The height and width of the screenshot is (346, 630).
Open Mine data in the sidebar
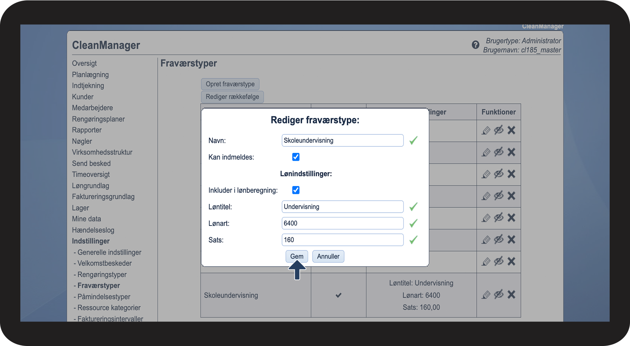click(86, 219)
